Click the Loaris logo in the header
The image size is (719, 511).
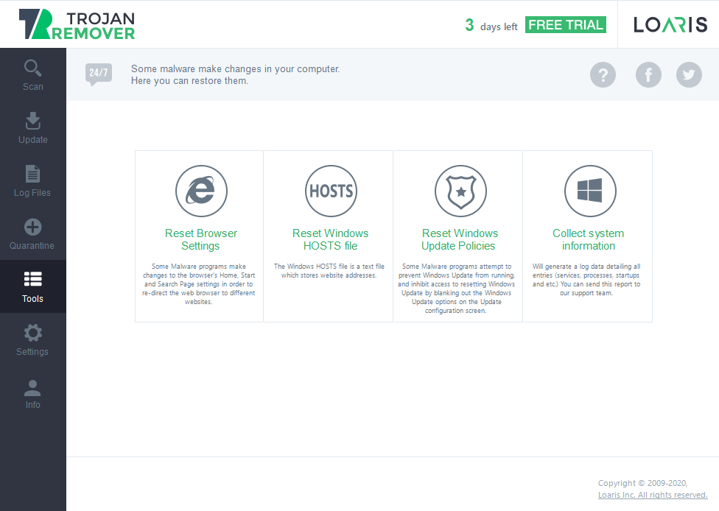coord(670,25)
